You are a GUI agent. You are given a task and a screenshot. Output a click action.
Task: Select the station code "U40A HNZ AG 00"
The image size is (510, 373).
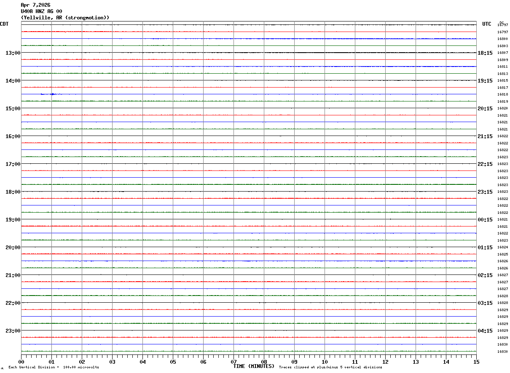click(x=41, y=11)
